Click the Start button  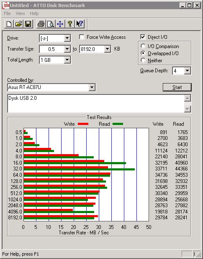pyautogui.click(x=177, y=87)
